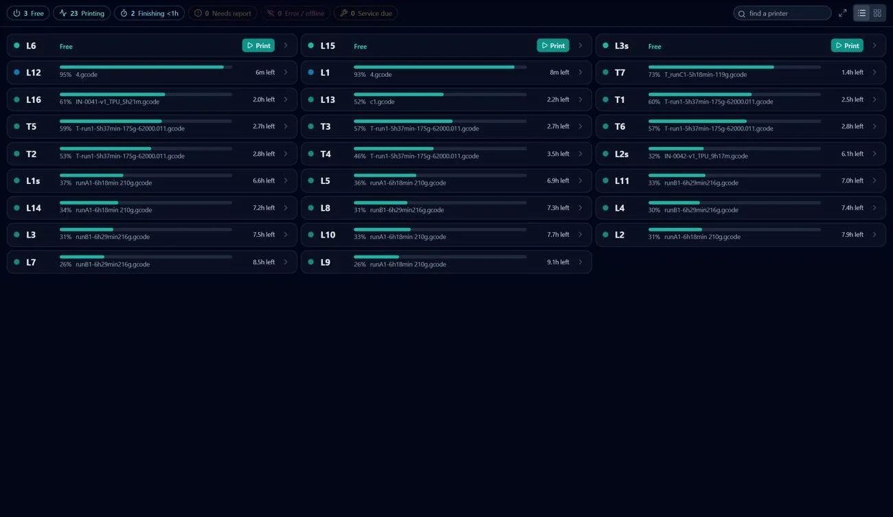Image resolution: width=893 pixels, height=517 pixels.
Task: Toggle the Finishing <1h filter chip
Action: click(149, 13)
